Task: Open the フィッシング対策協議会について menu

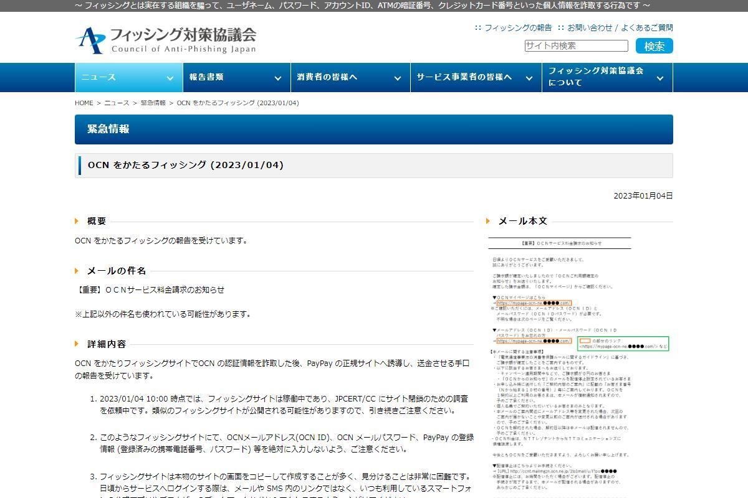Action: [x=607, y=77]
